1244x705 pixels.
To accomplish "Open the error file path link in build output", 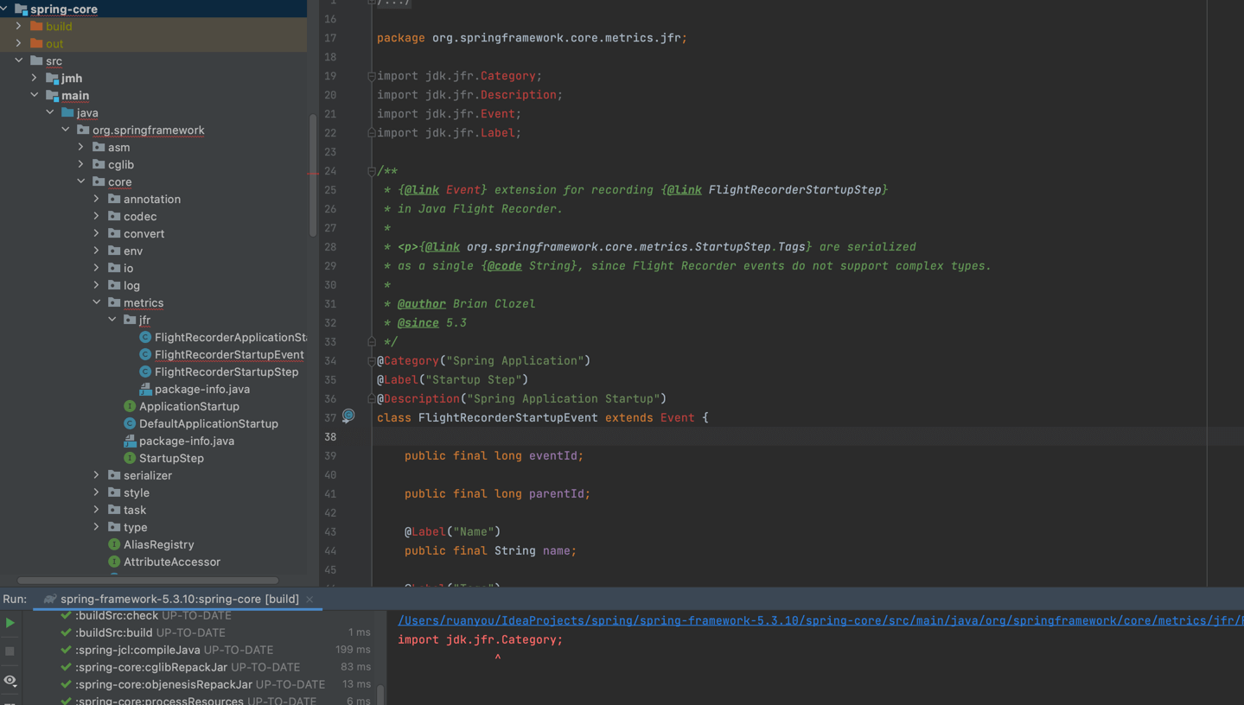I will (820, 620).
